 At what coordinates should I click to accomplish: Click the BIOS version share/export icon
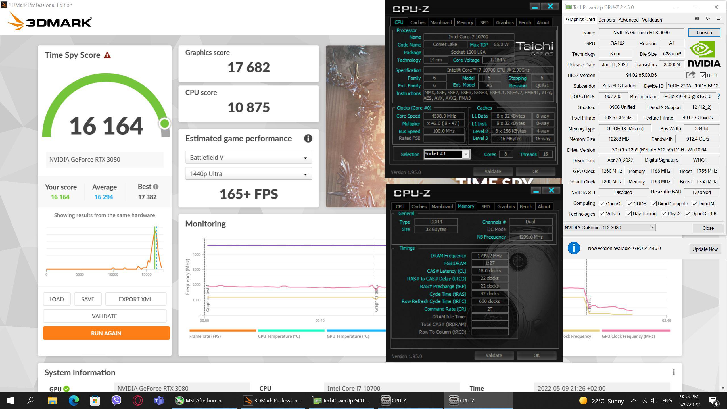click(x=691, y=75)
